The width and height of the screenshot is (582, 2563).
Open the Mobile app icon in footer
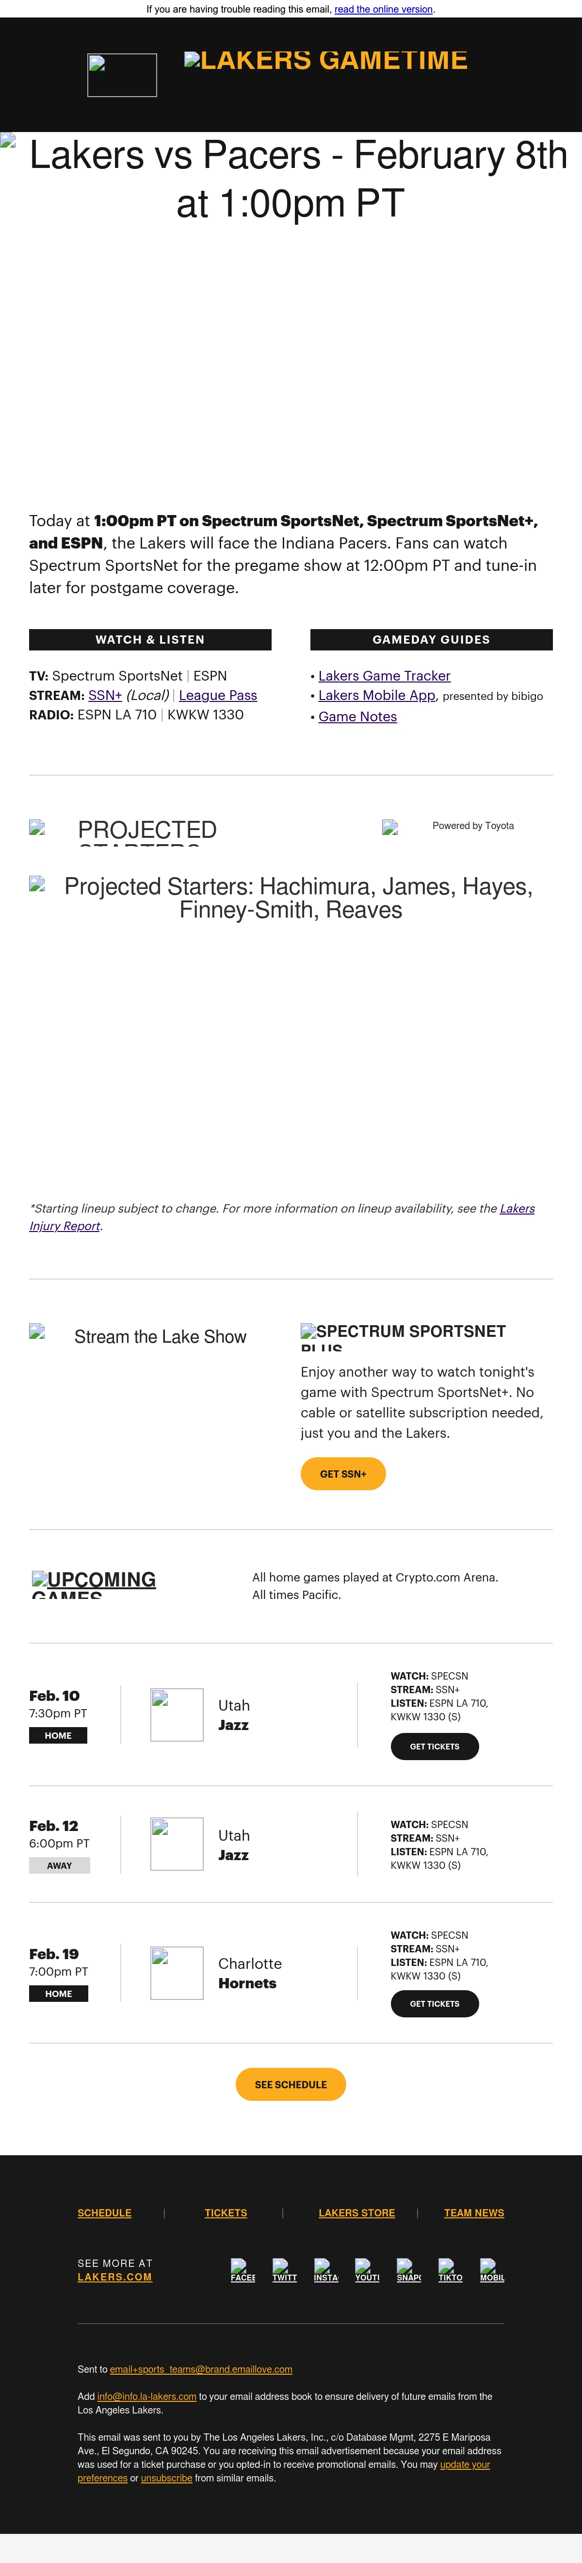tap(492, 2270)
